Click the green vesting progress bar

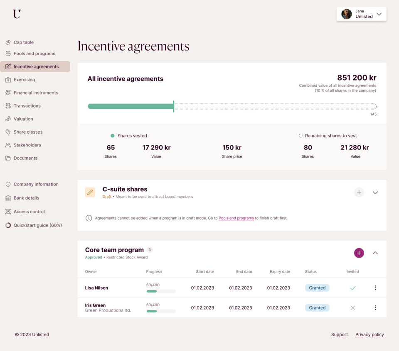[x=131, y=107]
